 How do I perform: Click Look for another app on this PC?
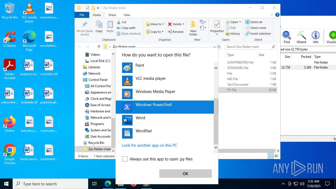coord(149,145)
